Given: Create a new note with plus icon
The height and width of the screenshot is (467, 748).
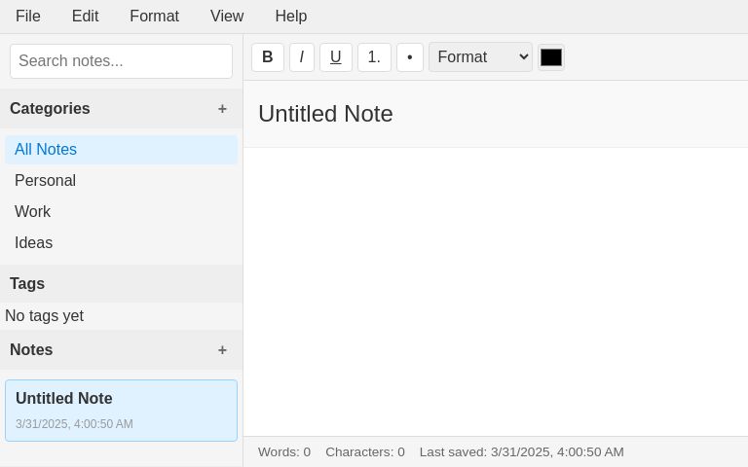Looking at the screenshot, I should tap(222, 350).
